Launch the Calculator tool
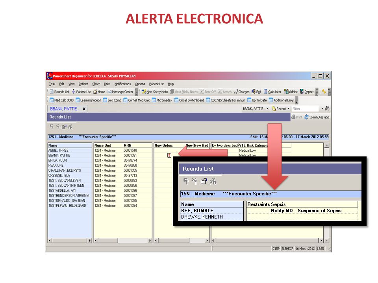This screenshot has height=283, width=378. [x=272, y=92]
